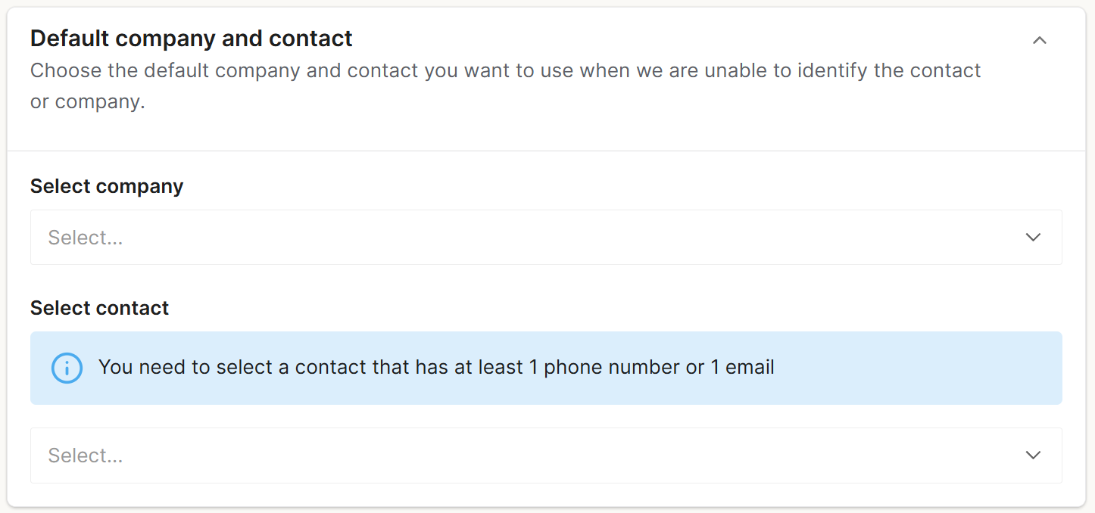This screenshot has height=513, width=1095.
Task: Click the blue contact requirement notice banner
Action: (909, 368)
